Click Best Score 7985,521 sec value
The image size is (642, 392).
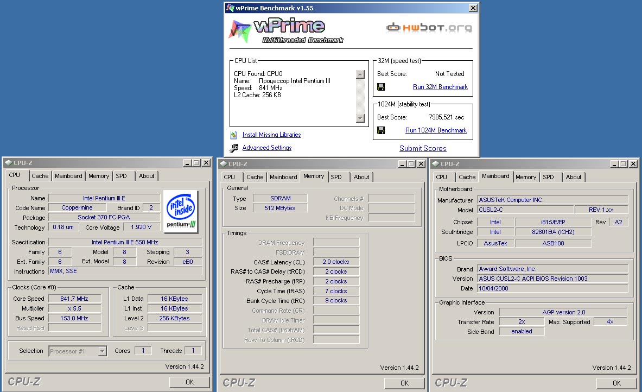point(446,117)
